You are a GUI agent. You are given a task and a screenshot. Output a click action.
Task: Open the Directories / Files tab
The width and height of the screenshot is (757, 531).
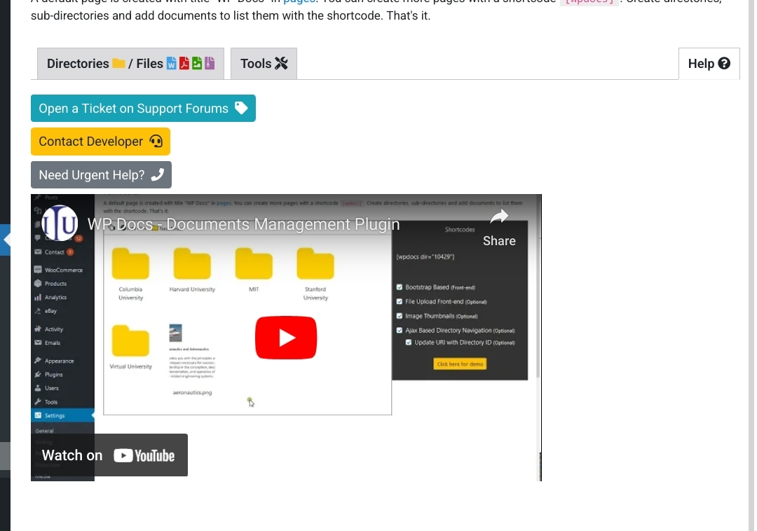point(130,64)
